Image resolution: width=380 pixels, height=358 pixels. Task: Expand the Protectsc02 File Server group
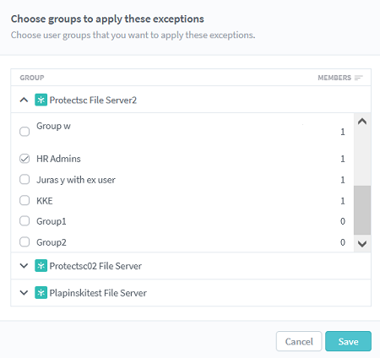[x=24, y=266]
